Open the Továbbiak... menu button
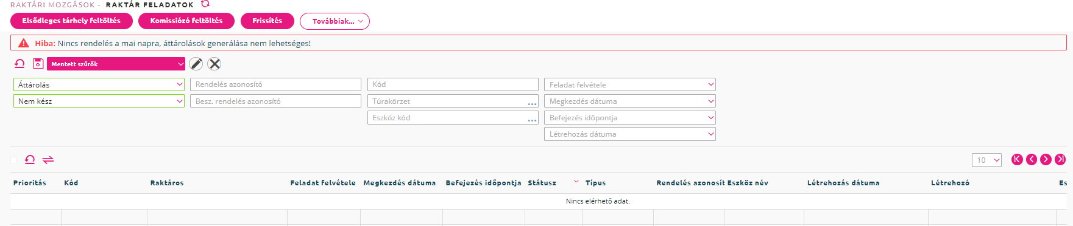The height and width of the screenshot is (226, 1073). pos(335,21)
